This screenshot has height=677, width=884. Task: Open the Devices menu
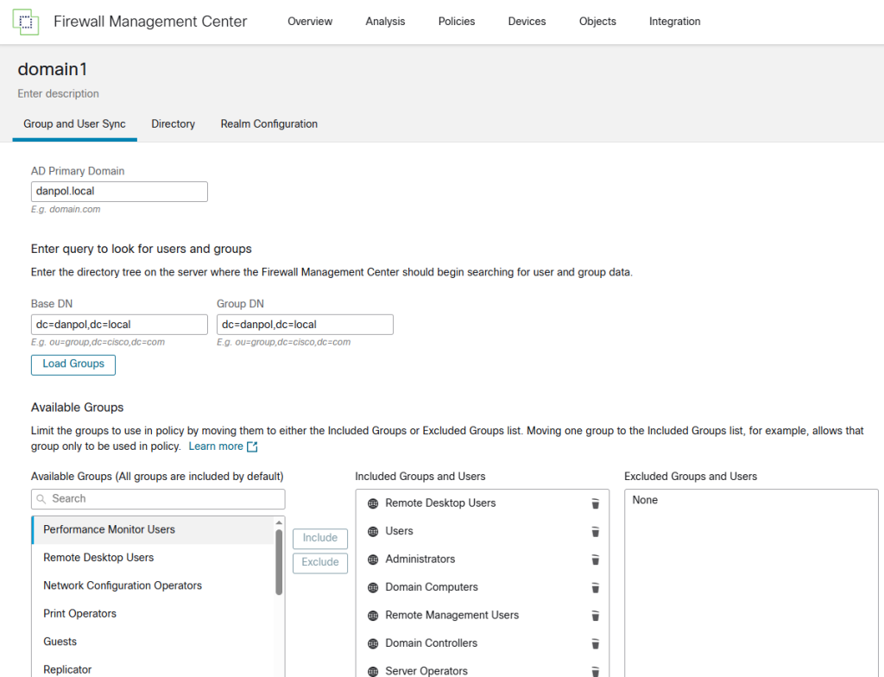click(527, 22)
